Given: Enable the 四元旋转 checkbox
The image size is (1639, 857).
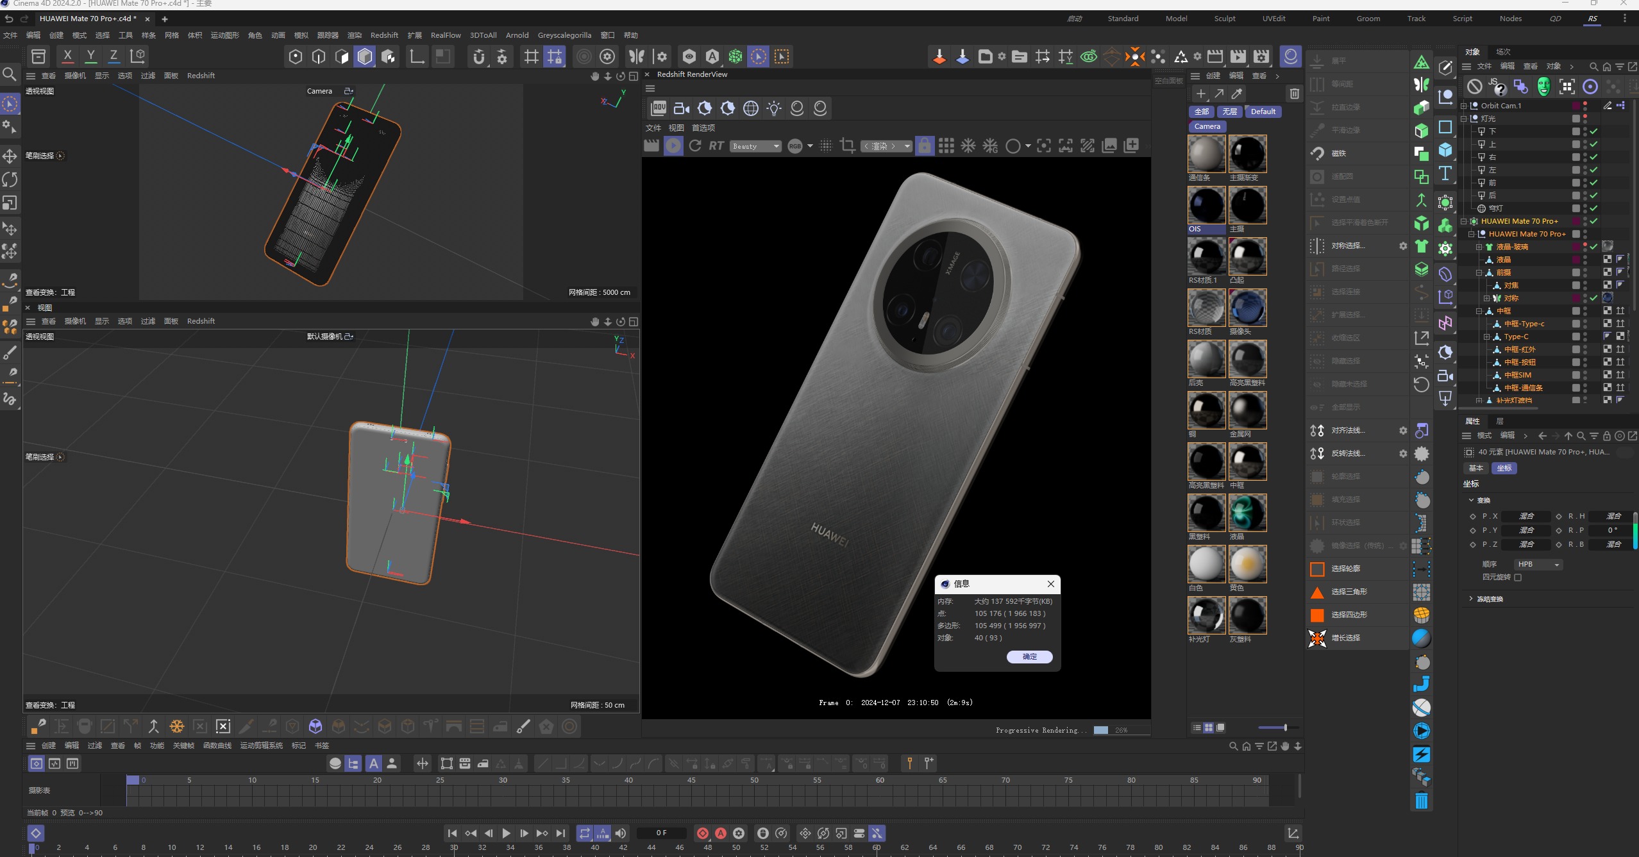Looking at the screenshot, I should point(1518,577).
